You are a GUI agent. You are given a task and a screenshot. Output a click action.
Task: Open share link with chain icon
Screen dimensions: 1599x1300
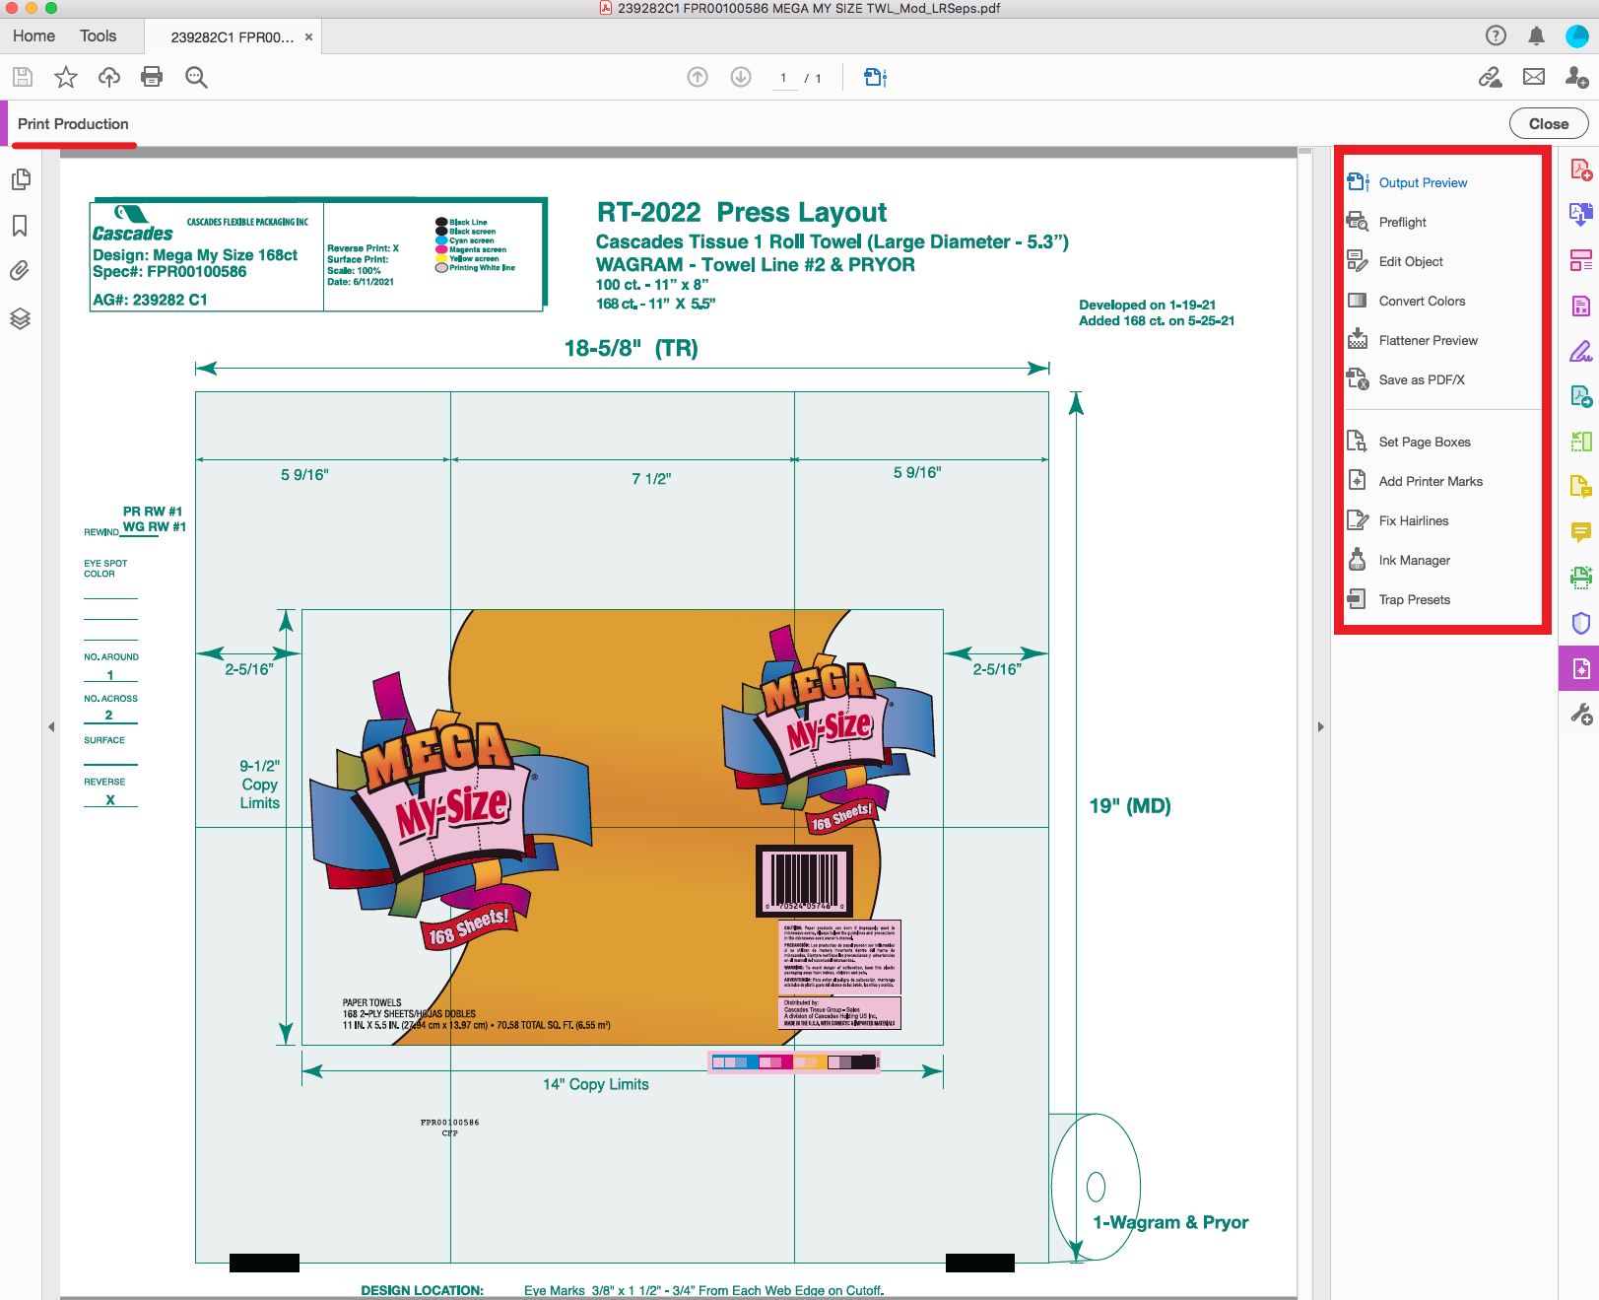tap(1491, 77)
